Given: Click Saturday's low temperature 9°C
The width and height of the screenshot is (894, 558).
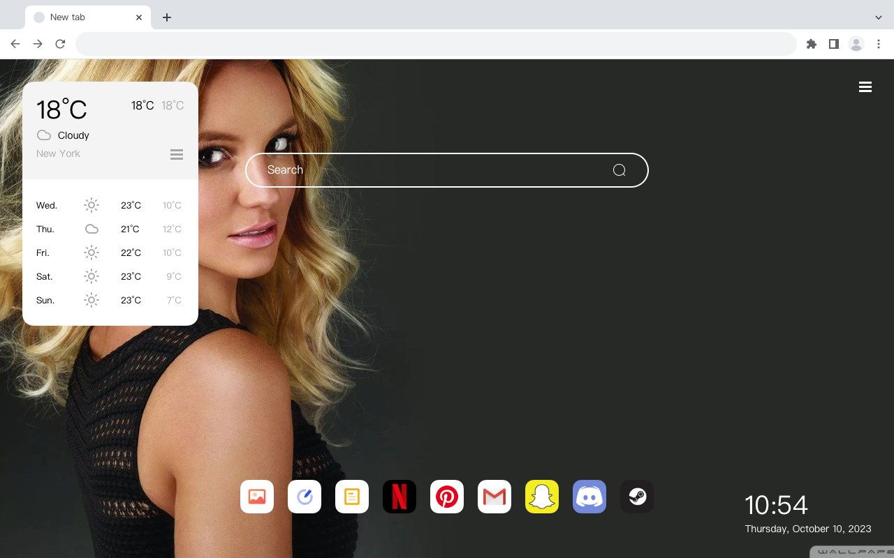Looking at the screenshot, I should click(x=174, y=276).
